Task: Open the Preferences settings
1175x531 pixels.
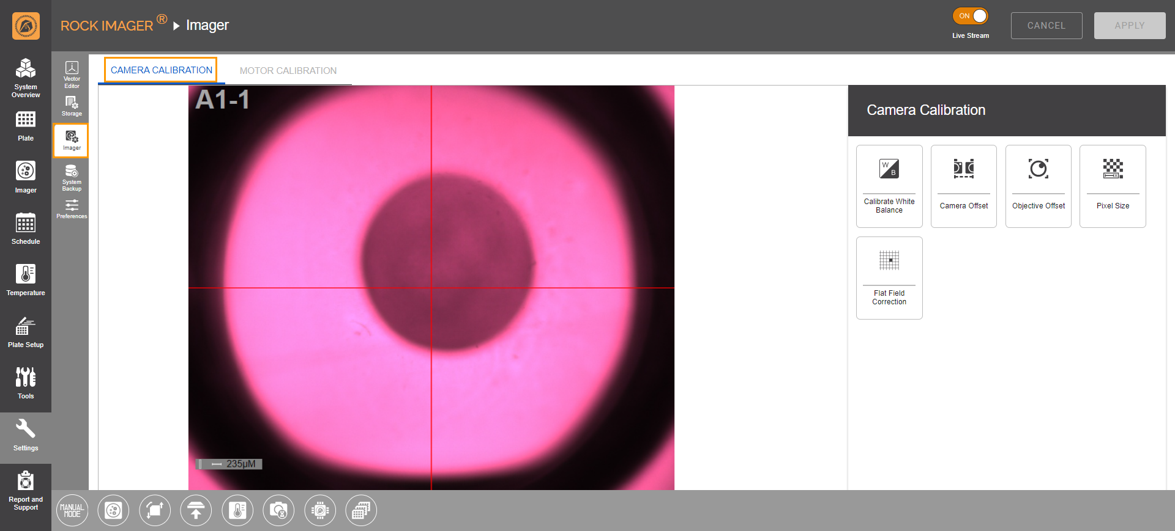Action: 72,209
